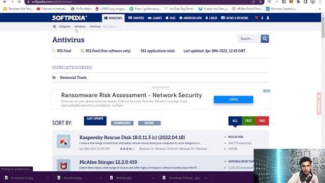Bookmark page with star icon
The width and height of the screenshot is (325, 183).
(x=261, y=2)
